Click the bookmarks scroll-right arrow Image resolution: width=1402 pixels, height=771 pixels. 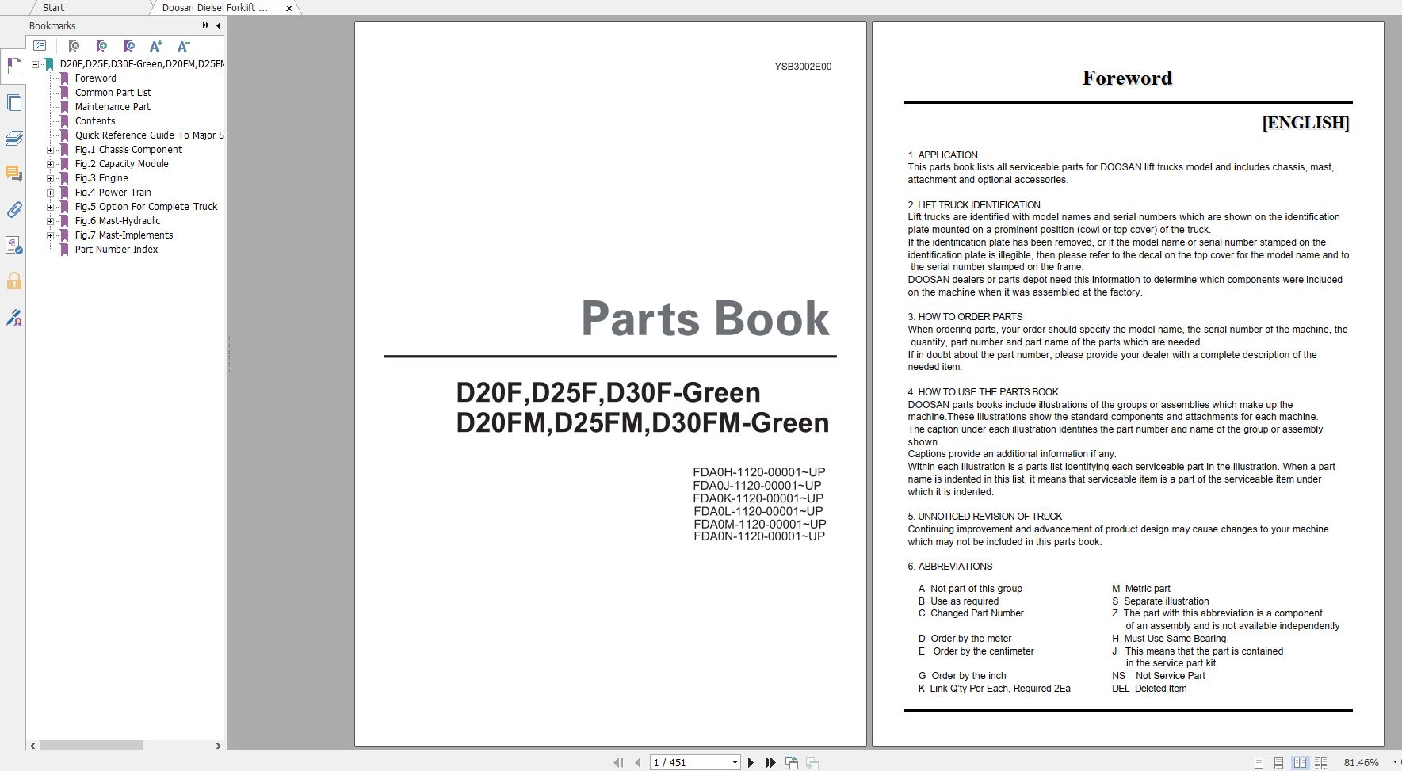tap(219, 746)
